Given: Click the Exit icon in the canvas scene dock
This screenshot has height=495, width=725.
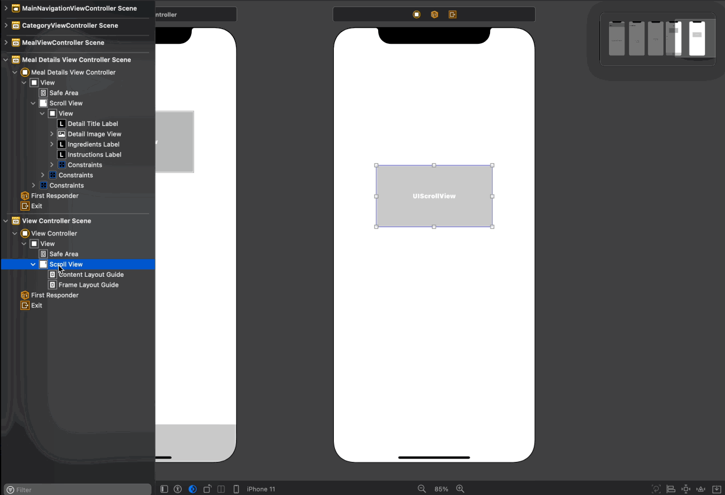Looking at the screenshot, I should (452, 14).
